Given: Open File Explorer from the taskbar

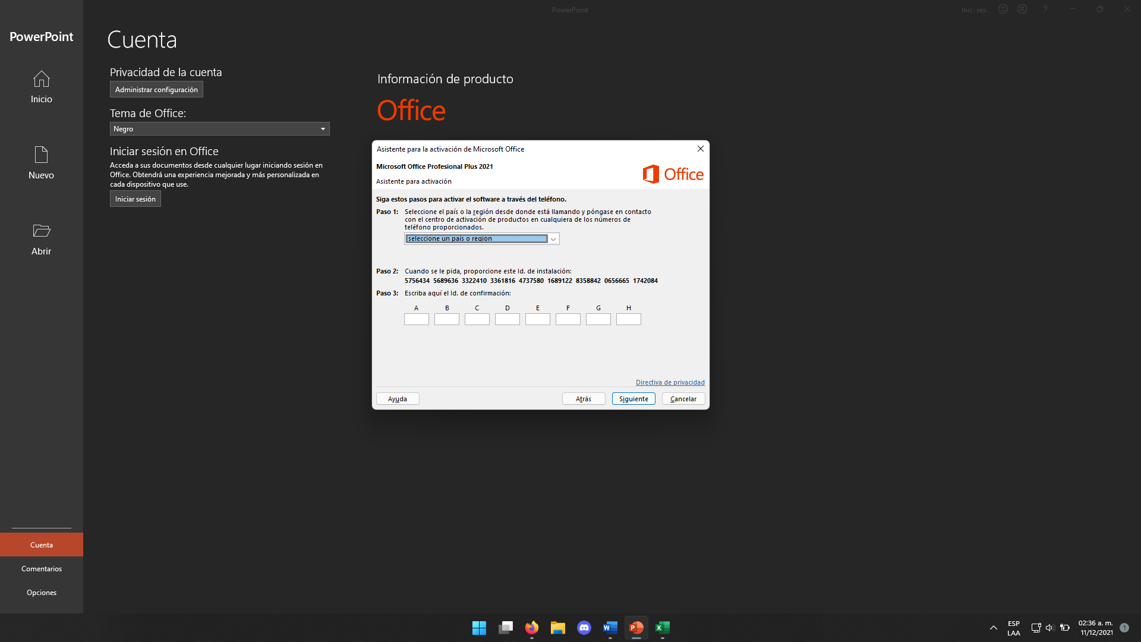Looking at the screenshot, I should (x=558, y=627).
